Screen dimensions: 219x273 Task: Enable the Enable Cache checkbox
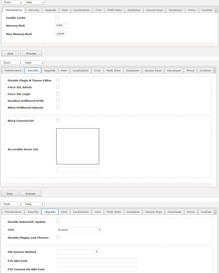[57, 18]
